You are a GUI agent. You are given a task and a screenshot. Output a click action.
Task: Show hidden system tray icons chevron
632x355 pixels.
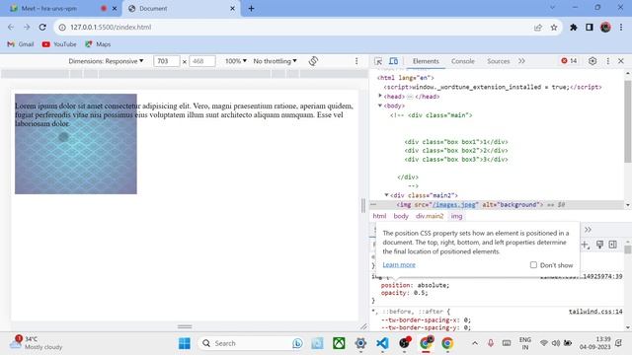[x=475, y=343]
